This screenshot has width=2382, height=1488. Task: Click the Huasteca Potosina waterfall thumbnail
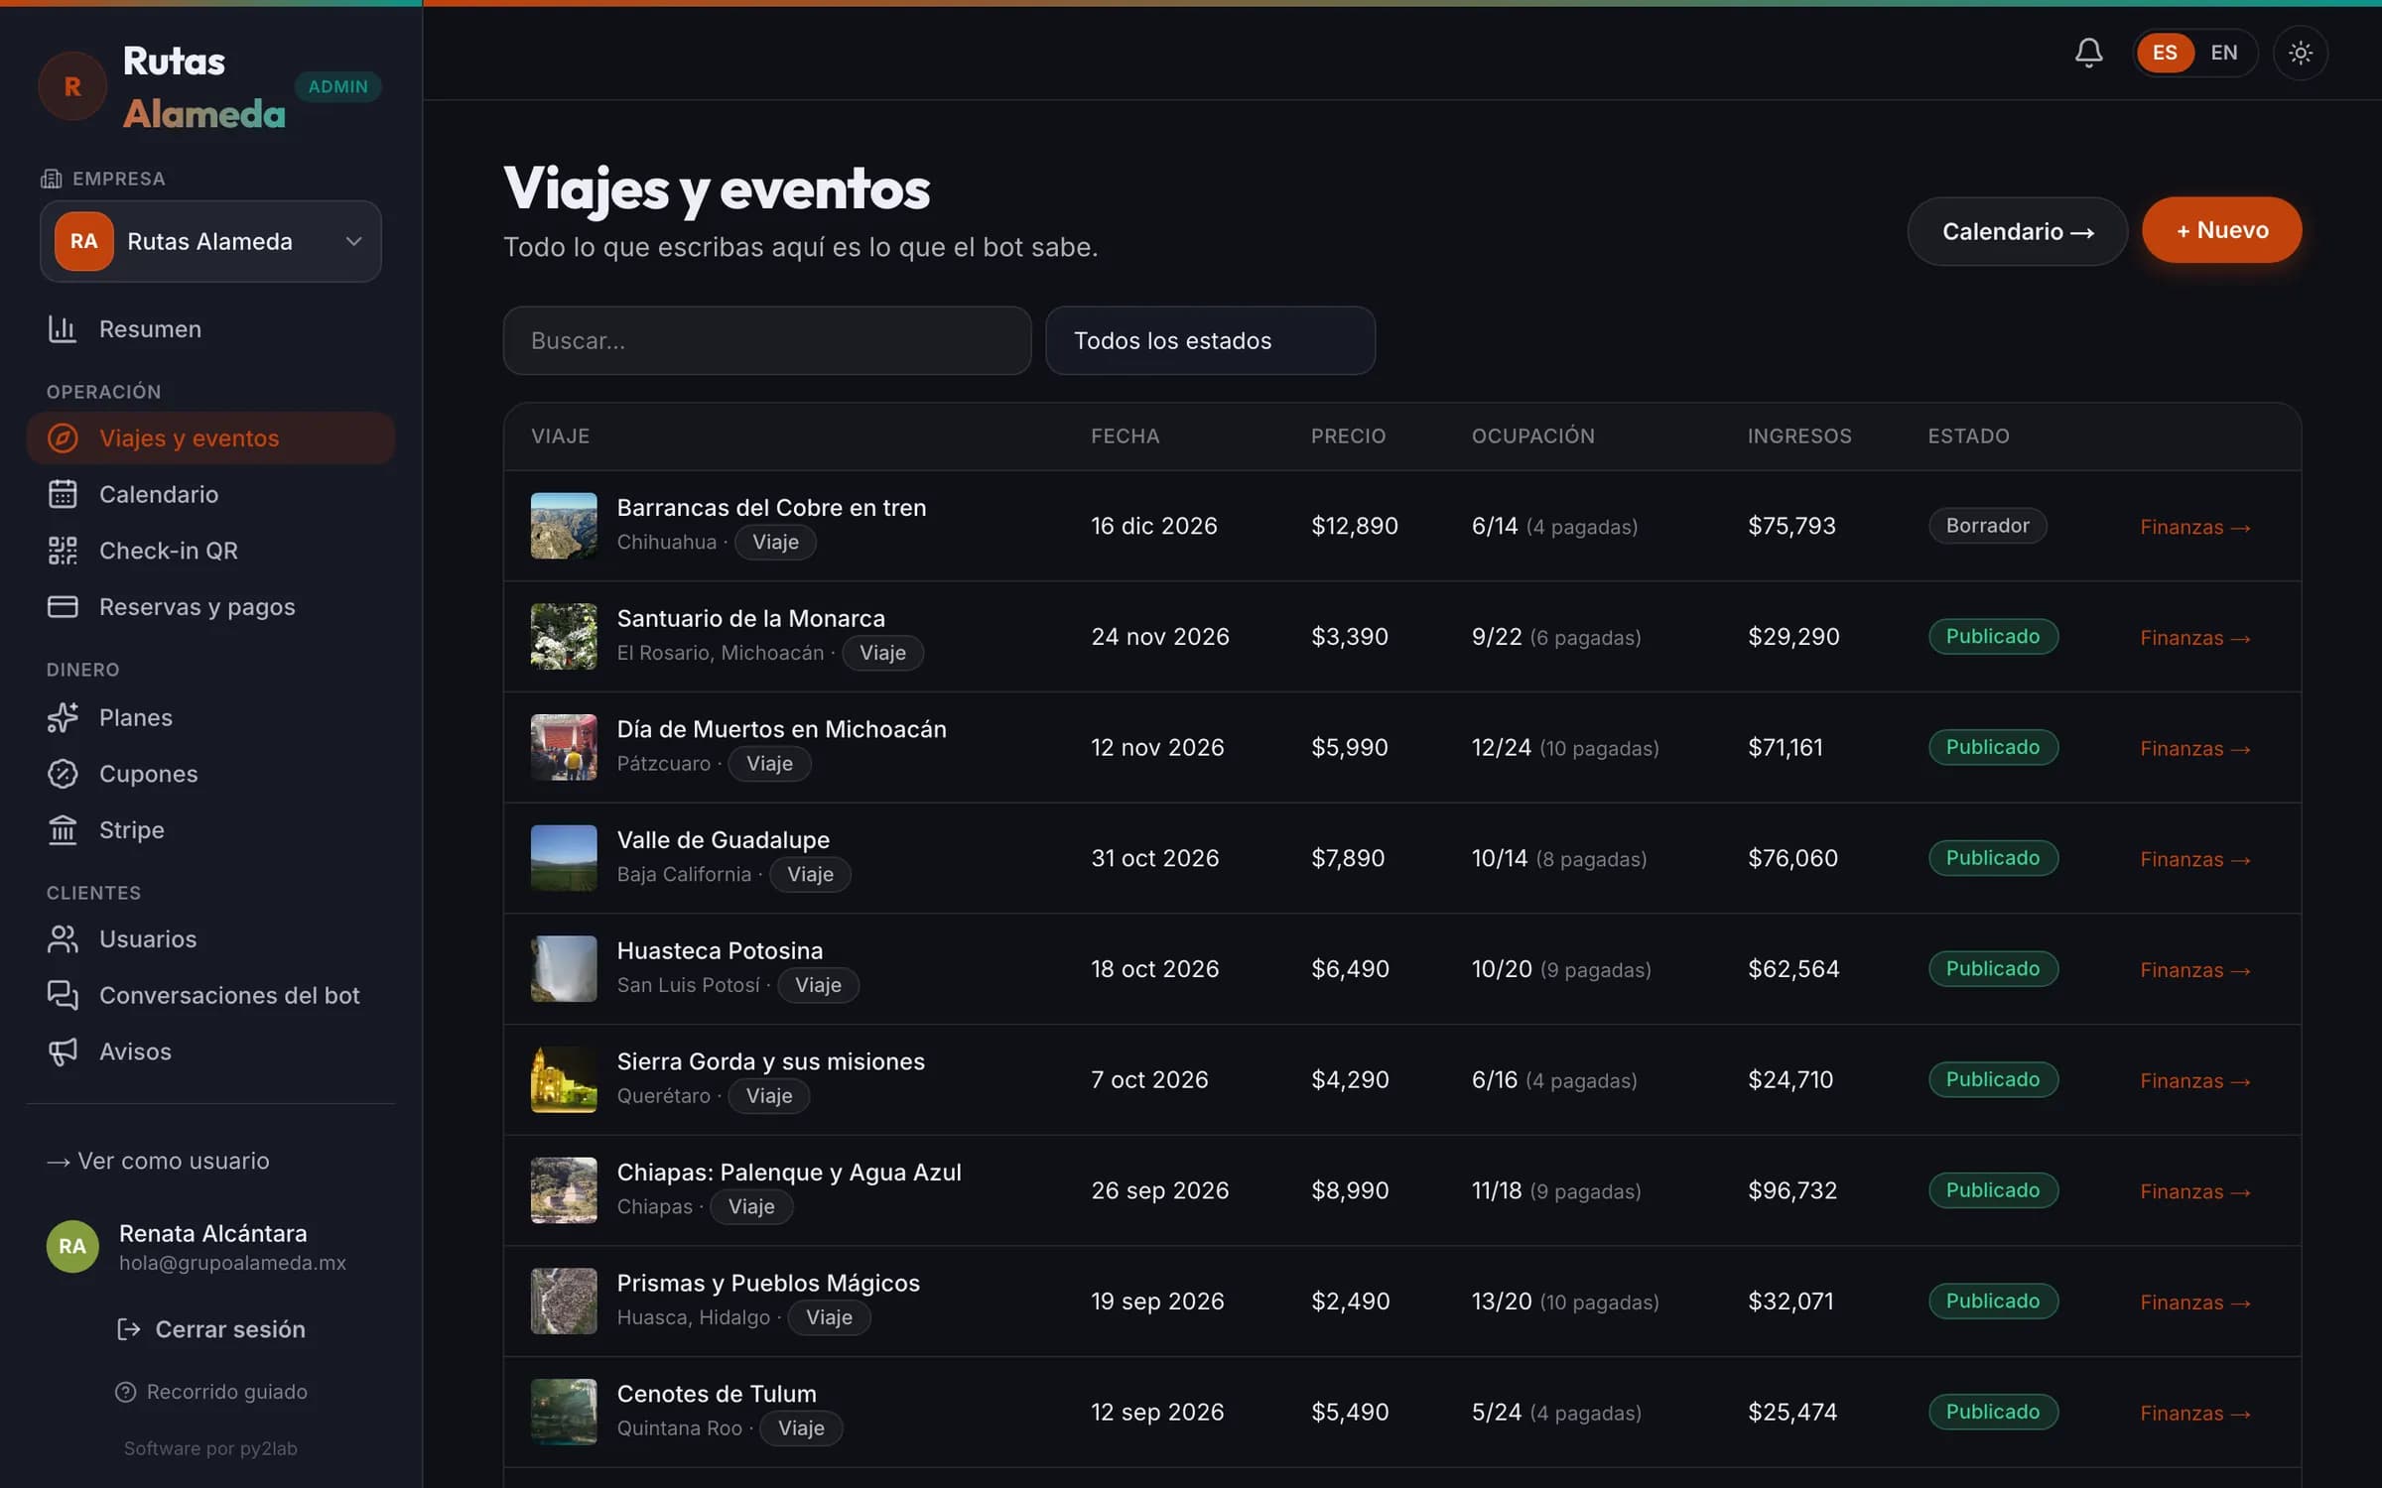(x=564, y=968)
